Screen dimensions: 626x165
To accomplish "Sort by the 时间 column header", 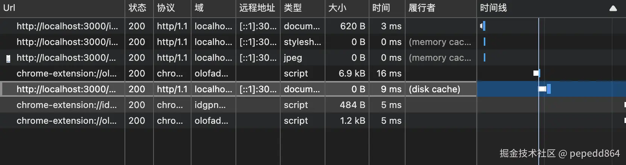I will [381, 8].
